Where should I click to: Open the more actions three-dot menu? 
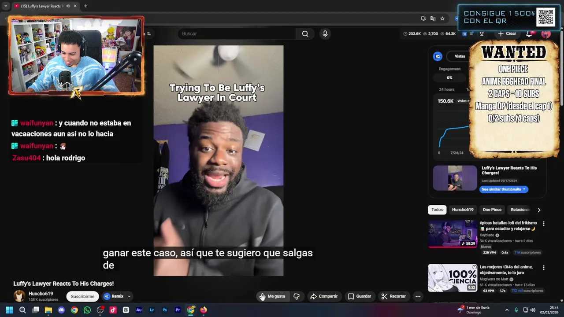pyautogui.click(x=418, y=296)
